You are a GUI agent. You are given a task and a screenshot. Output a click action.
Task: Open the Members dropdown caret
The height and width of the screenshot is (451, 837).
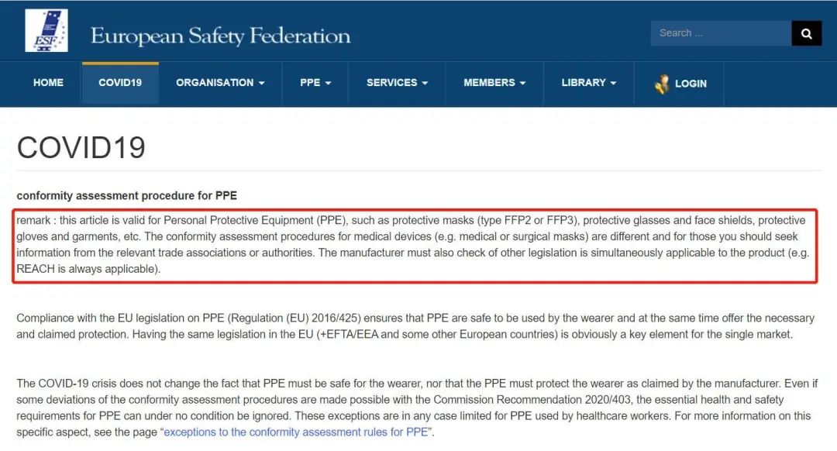click(x=522, y=83)
